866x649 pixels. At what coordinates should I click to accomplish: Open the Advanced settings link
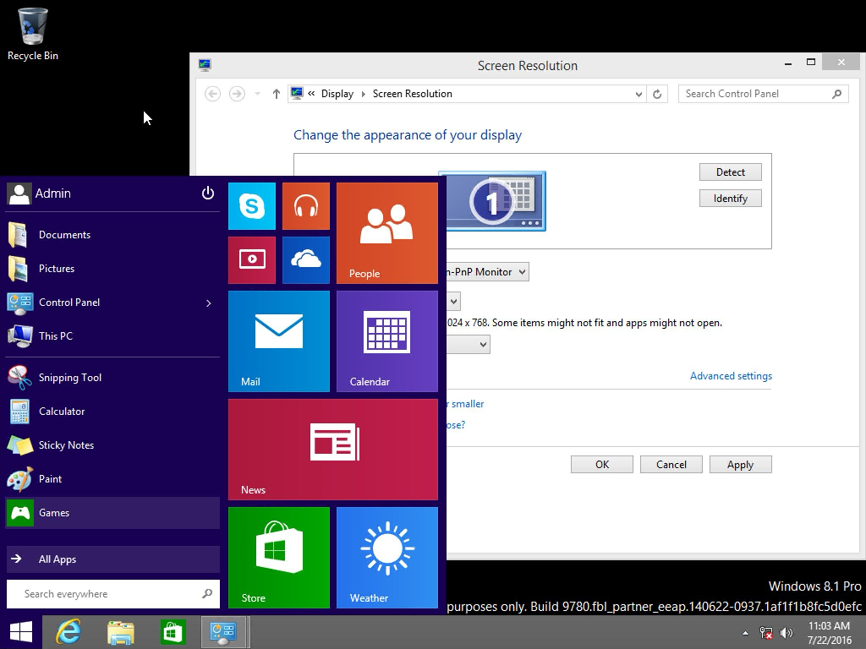731,376
